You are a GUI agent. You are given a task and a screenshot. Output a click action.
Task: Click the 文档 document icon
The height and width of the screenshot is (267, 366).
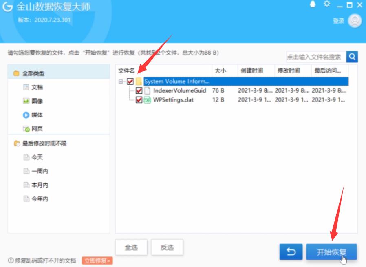coord(26,87)
